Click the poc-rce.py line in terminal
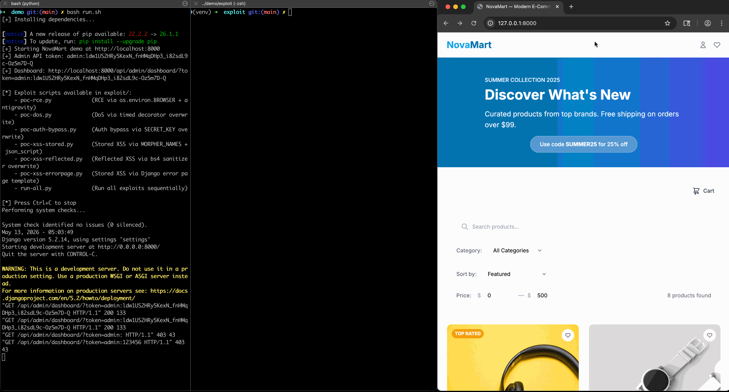 (x=95, y=104)
